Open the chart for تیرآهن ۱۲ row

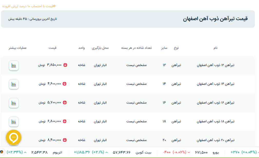tap(14, 65)
